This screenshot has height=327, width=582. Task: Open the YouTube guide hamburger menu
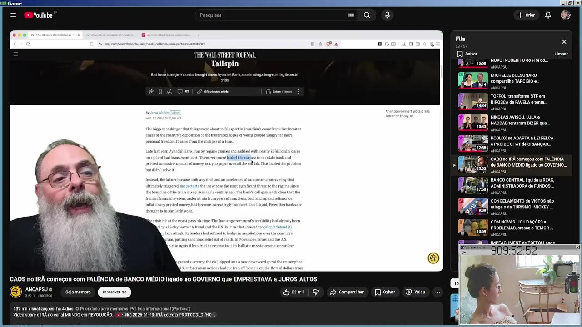click(13, 15)
